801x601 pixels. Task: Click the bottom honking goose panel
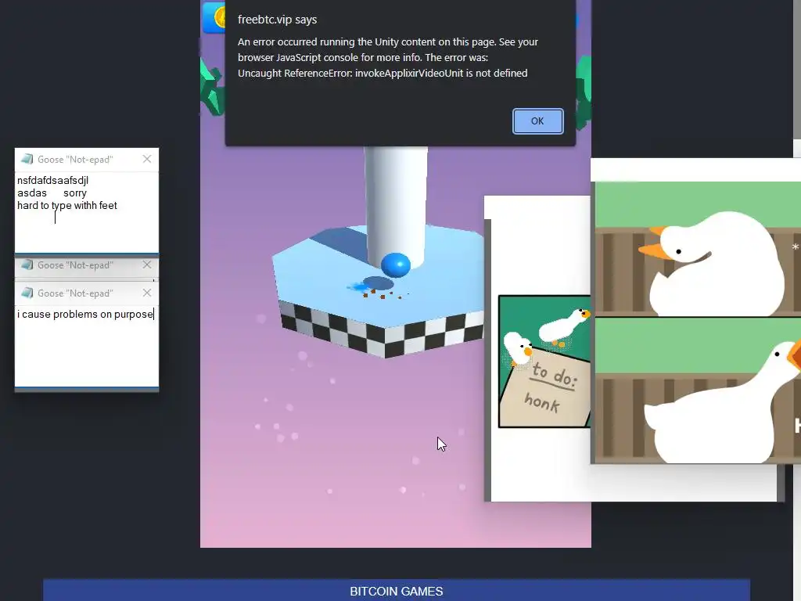pos(698,390)
